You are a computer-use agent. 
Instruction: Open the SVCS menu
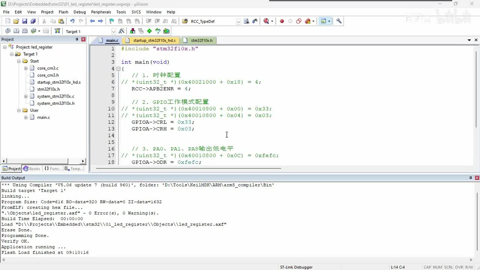click(136, 12)
